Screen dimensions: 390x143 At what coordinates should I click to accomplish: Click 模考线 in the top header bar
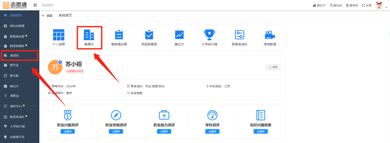coord(352,5)
